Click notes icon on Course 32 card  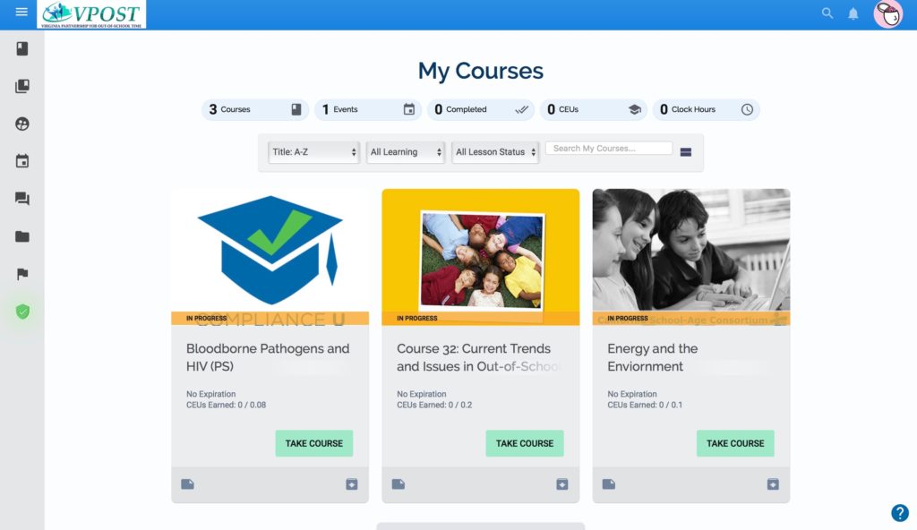click(x=399, y=483)
